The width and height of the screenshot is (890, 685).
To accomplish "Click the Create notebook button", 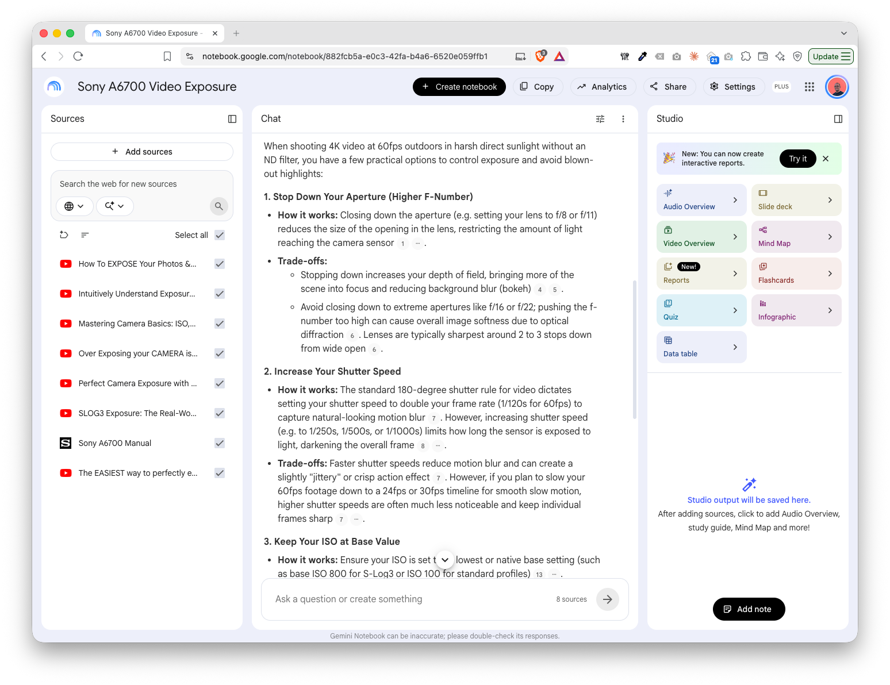I will (459, 87).
